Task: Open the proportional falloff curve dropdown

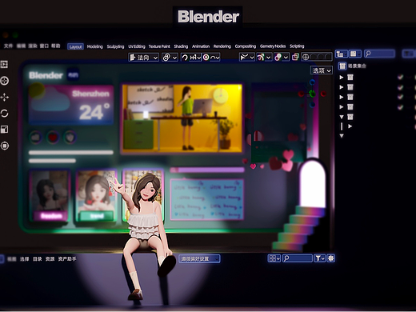Action: coord(215,58)
